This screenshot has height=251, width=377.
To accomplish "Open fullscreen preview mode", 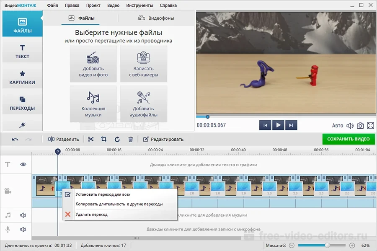I will pos(370,125).
